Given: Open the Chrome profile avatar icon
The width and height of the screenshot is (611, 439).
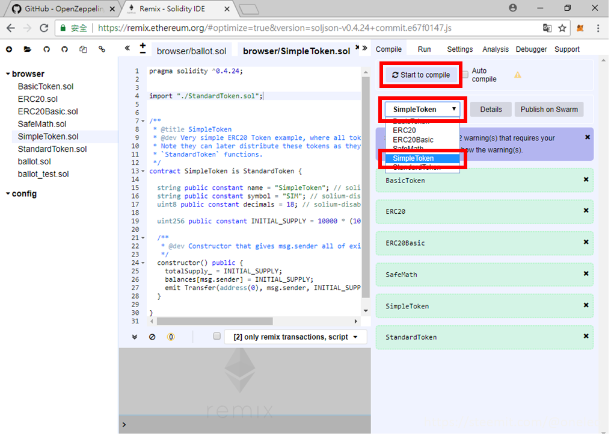Looking at the screenshot, I should 513,8.
